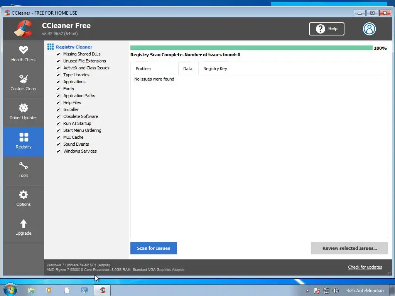Toggle the Sound Events checkbox
395x296 pixels.
[58, 144]
